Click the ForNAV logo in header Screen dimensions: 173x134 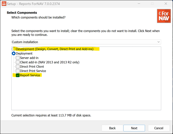click(x=164, y=16)
